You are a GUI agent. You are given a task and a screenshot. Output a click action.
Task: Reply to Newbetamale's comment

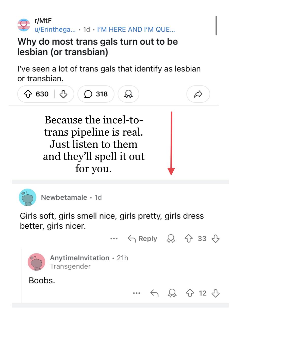coord(142,239)
